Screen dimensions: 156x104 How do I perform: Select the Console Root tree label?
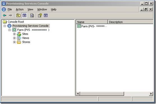click(x=16, y=22)
